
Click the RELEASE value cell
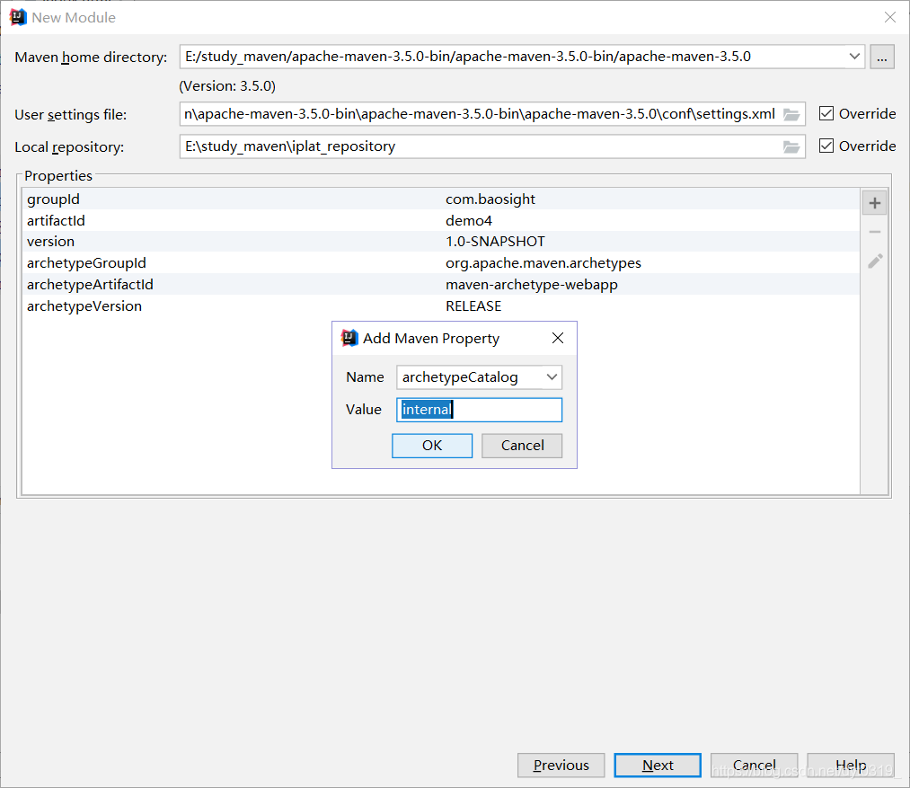coord(473,306)
